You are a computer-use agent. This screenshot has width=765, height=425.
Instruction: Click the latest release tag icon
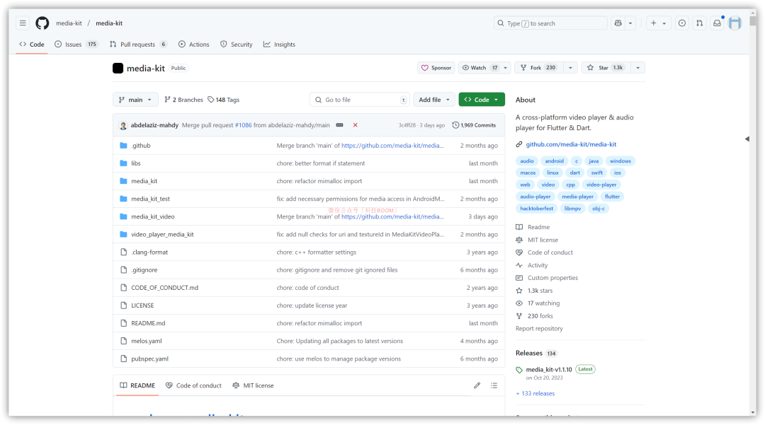coord(519,370)
